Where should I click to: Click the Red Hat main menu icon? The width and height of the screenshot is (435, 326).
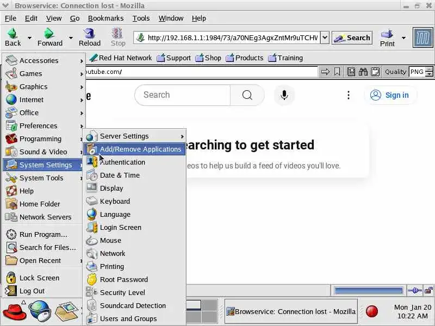pyautogui.click(x=15, y=311)
